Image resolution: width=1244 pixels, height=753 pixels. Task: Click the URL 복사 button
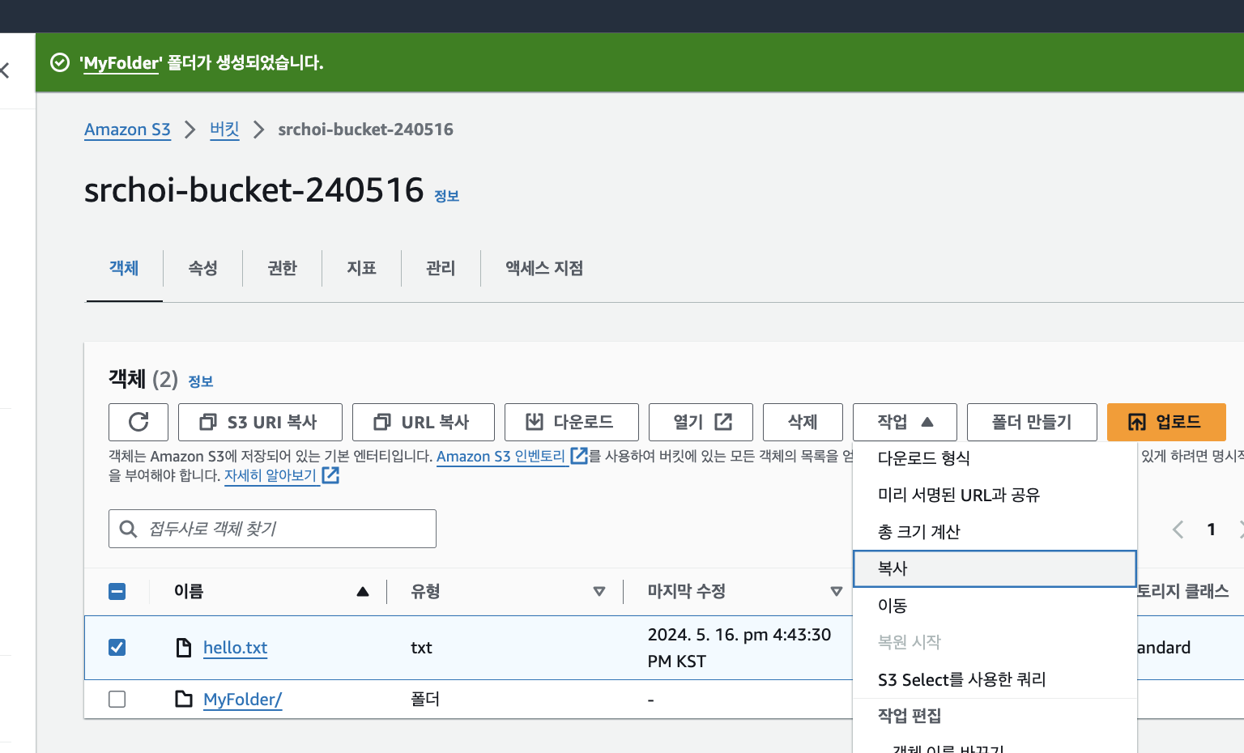pos(424,422)
